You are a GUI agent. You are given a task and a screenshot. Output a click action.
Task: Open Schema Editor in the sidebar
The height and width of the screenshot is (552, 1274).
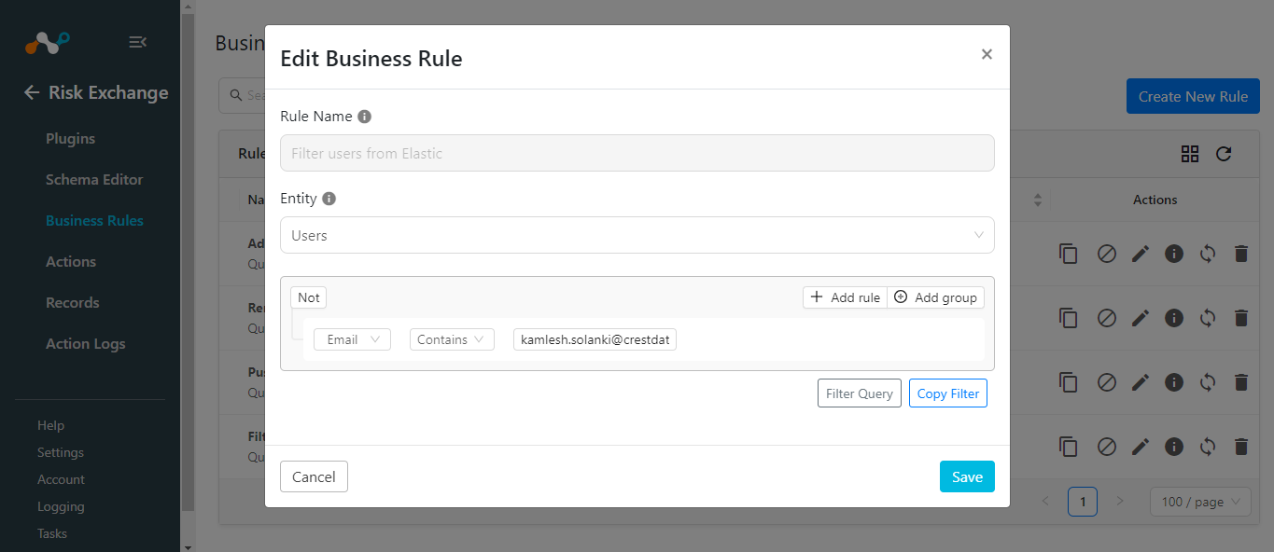point(94,179)
